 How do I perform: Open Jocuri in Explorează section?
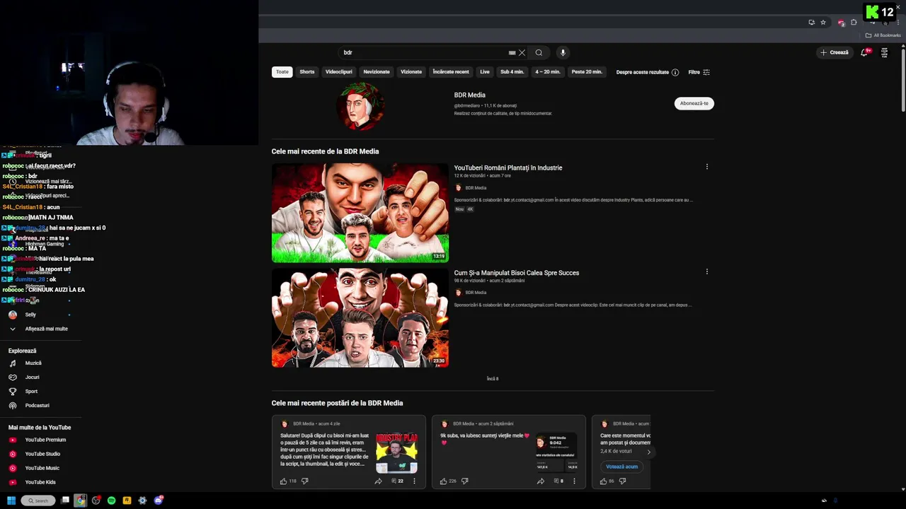coord(33,378)
